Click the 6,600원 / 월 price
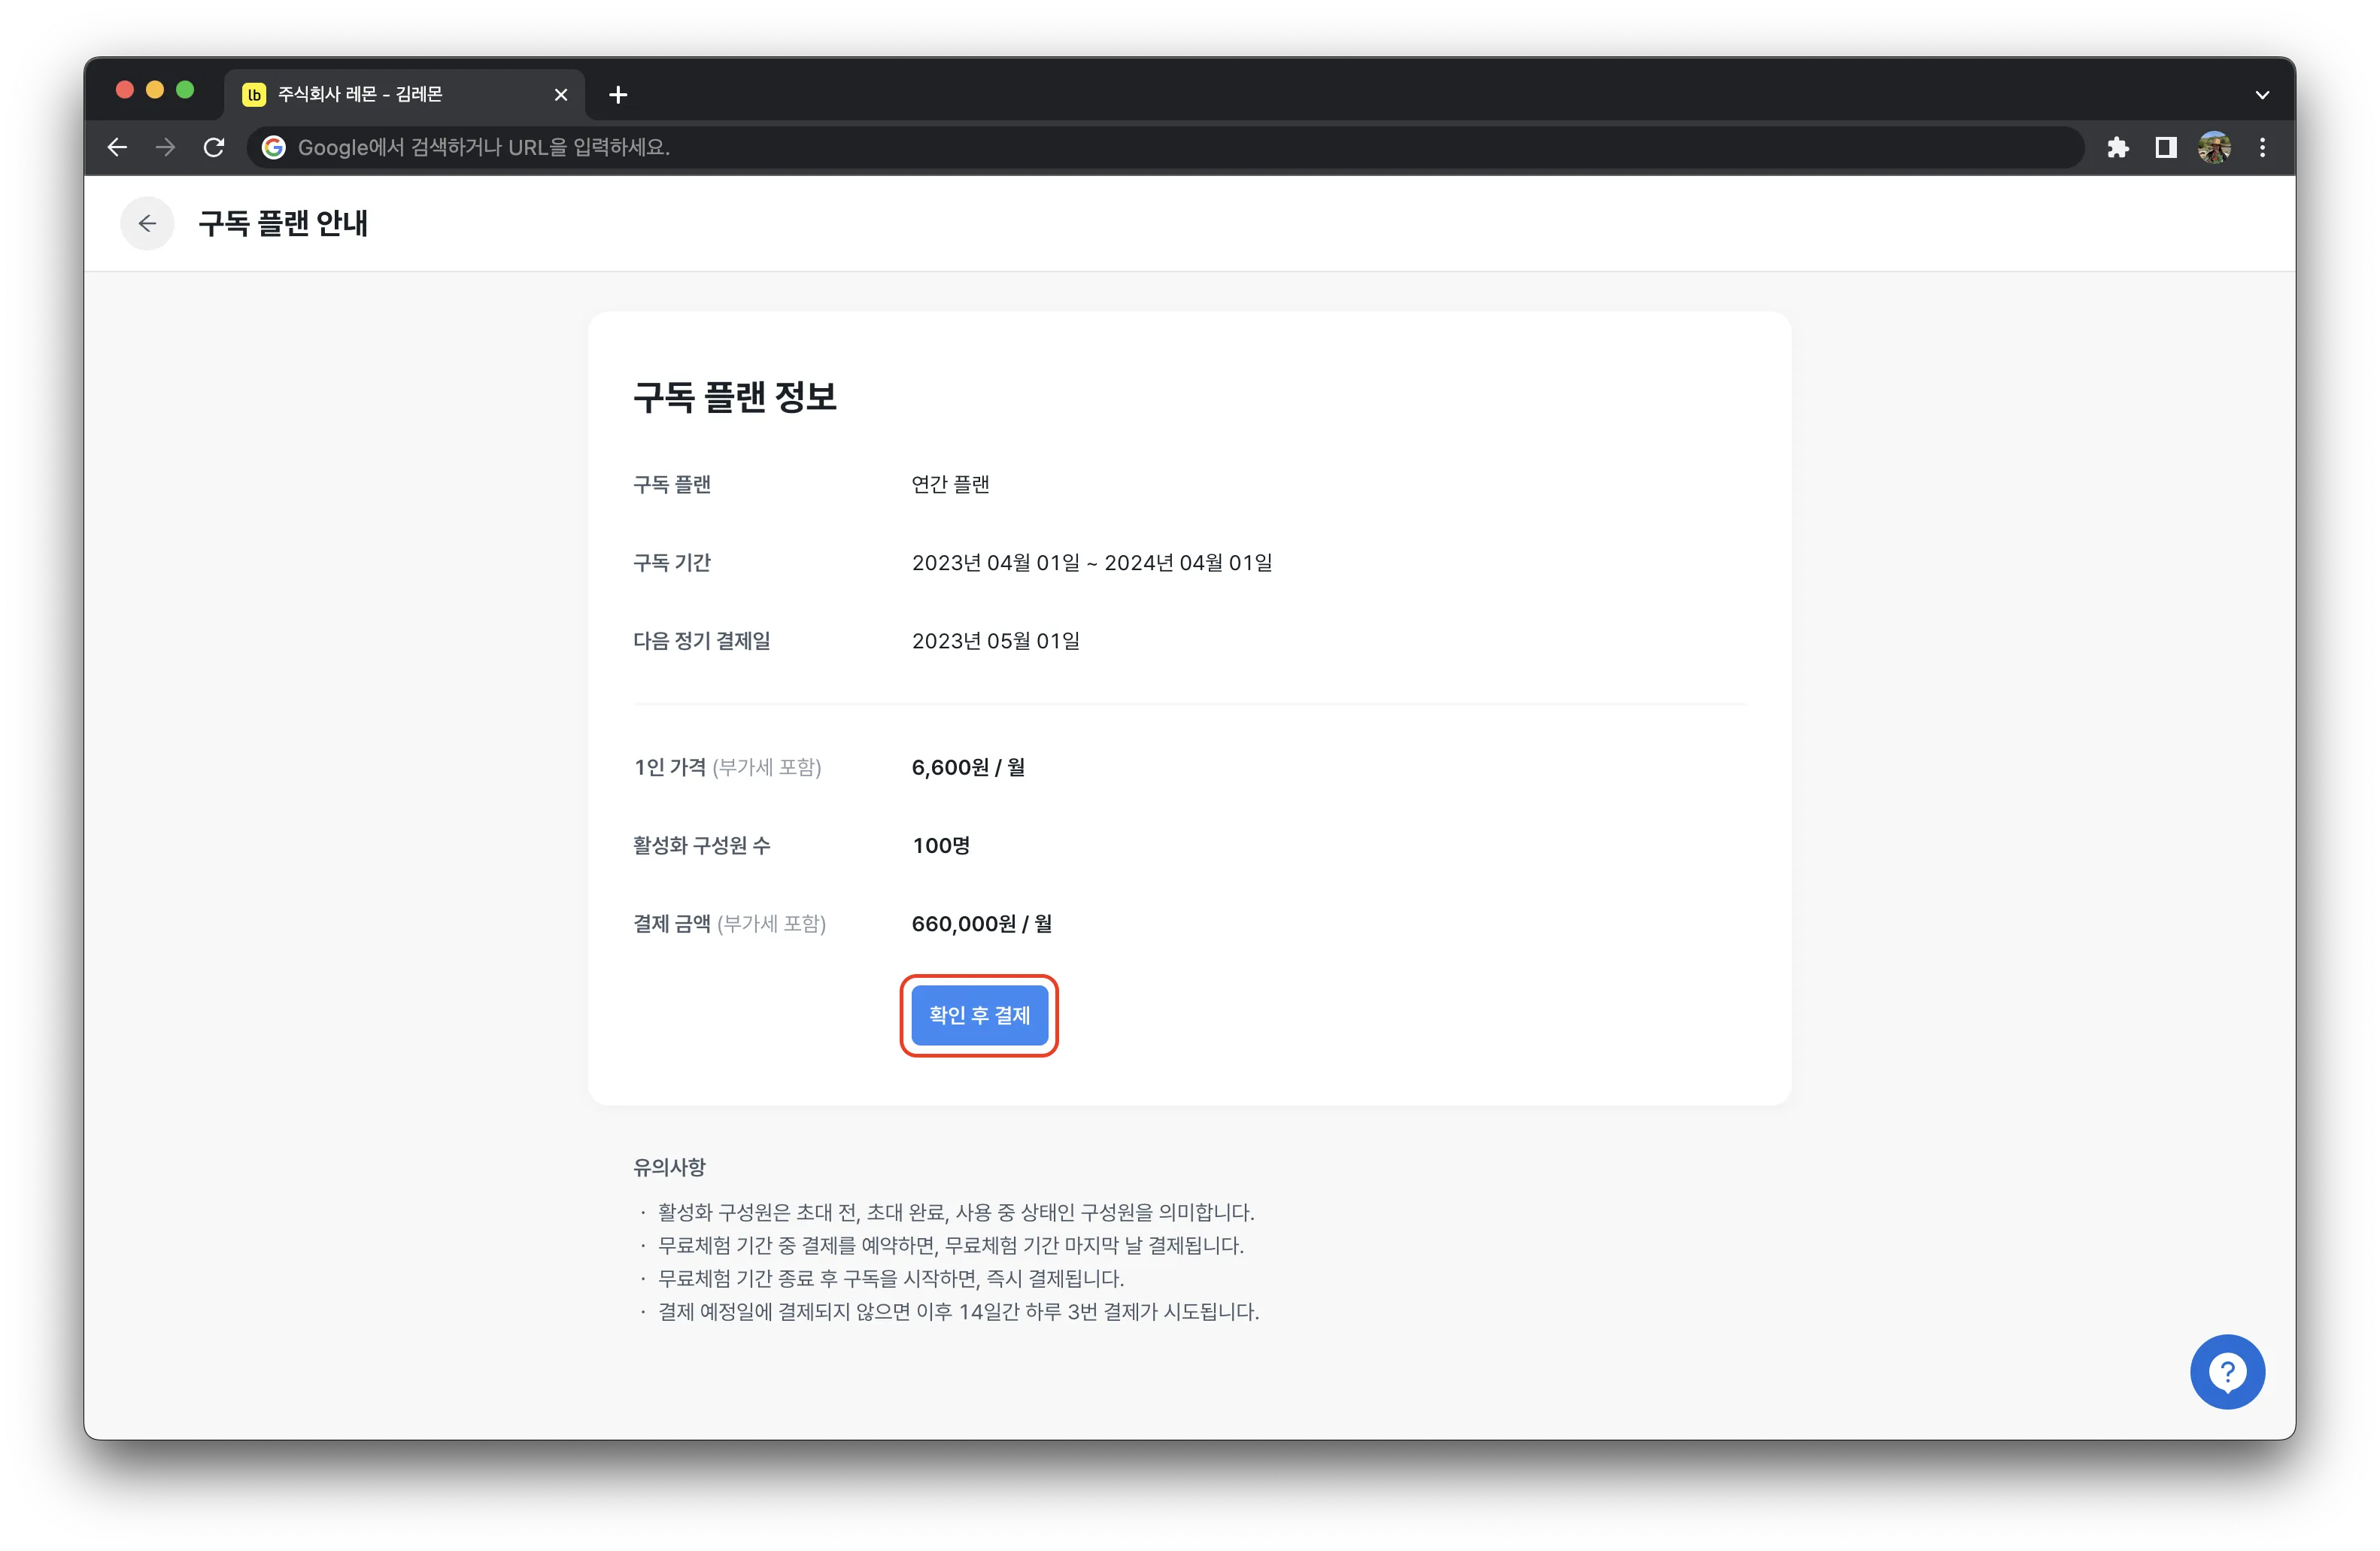The width and height of the screenshot is (2380, 1551). [x=968, y=767]
